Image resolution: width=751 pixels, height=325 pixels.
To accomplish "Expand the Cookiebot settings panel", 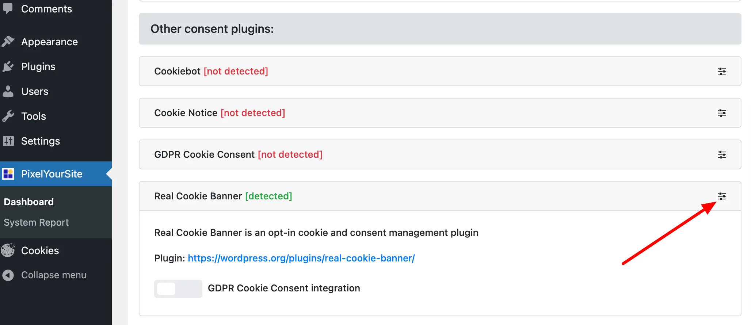I will tap(722, 72).
